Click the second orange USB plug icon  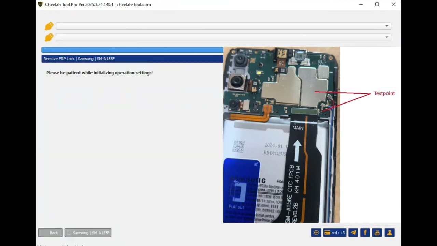click(49, 37)
